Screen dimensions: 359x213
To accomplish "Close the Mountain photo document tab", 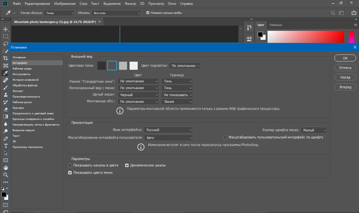I will 99,22.
